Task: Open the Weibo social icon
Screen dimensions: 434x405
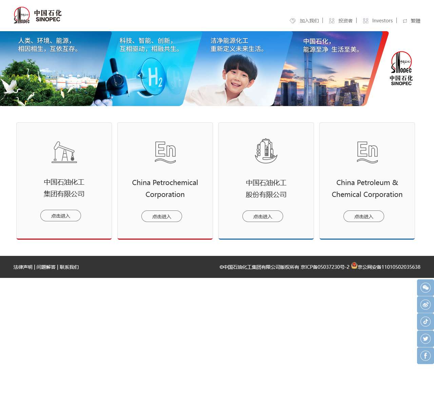Action: tap(425, 305)
